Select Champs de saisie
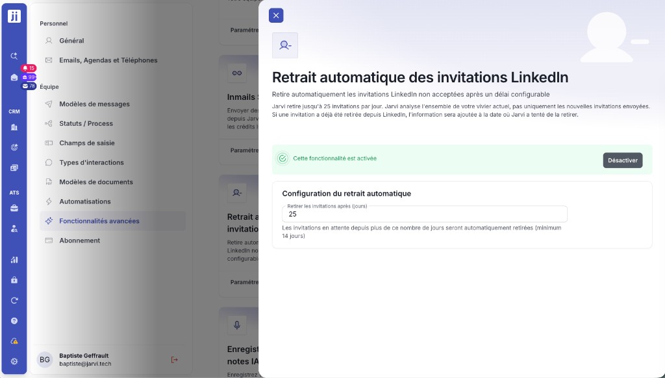This screenshot has width=665, height=378. (x=112, y=143)
